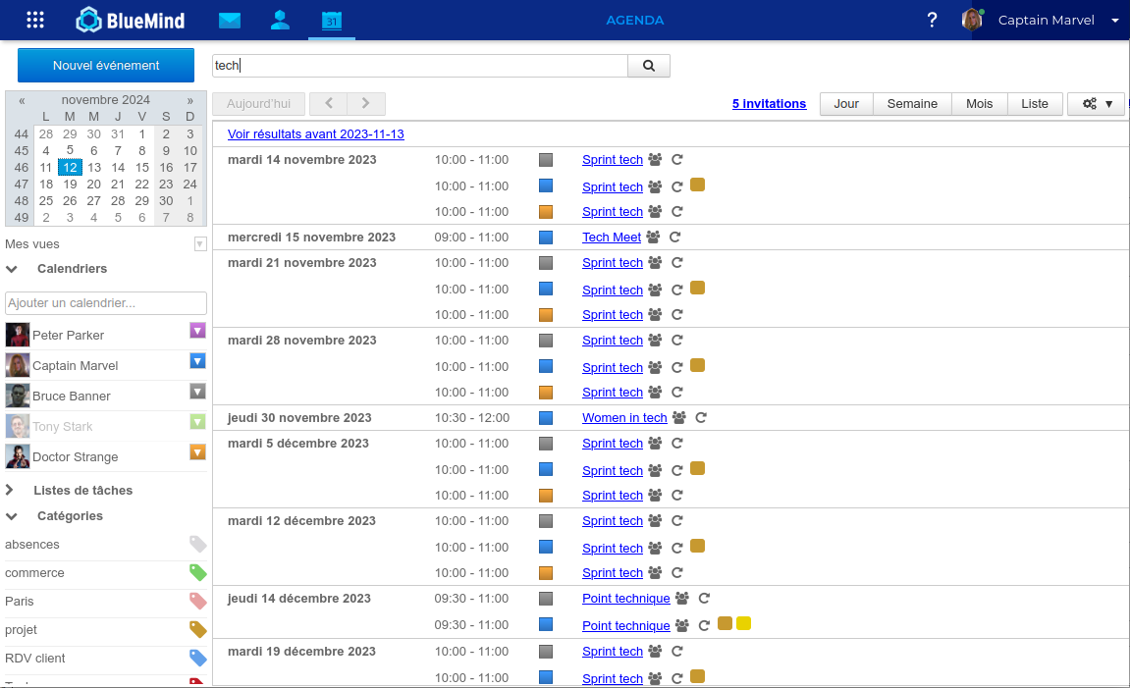Open the mail envelope icon

coord(230,20)
